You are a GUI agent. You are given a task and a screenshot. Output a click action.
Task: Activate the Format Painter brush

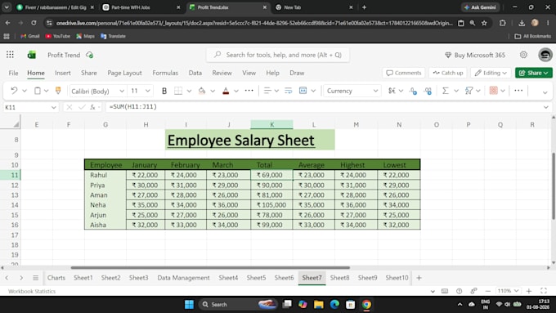pyautogui.click(x=58, y=91)
